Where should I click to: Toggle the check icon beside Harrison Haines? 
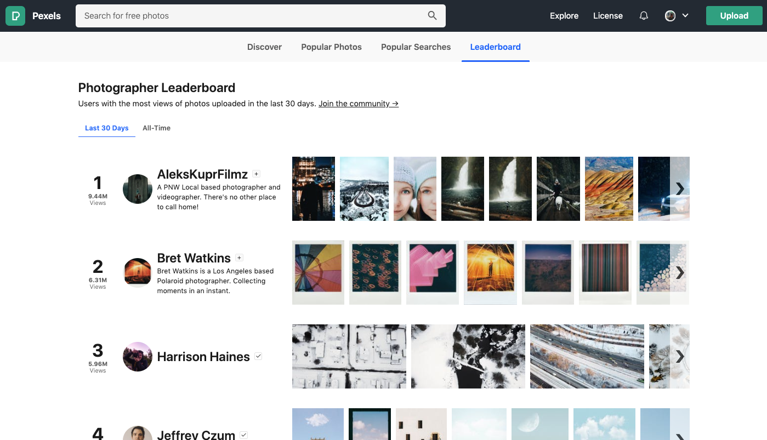258,356
